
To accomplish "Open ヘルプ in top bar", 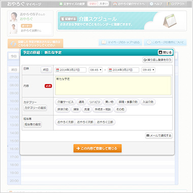I will 156,4.
